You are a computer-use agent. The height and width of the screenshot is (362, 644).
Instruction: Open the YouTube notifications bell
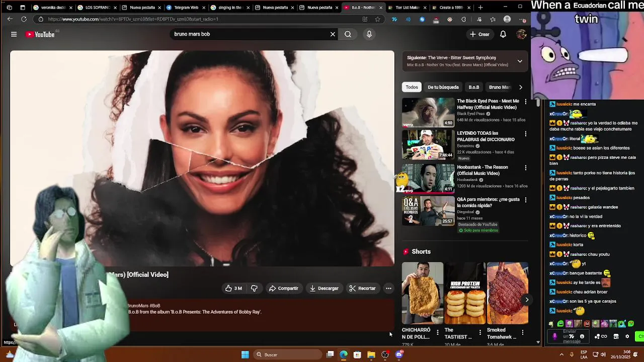[x=503, y=34]
